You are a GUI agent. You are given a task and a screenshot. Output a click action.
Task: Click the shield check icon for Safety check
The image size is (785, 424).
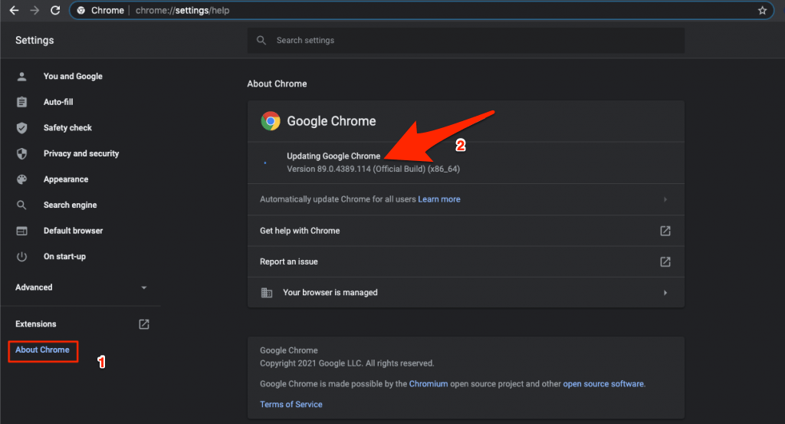click(21, 127)
